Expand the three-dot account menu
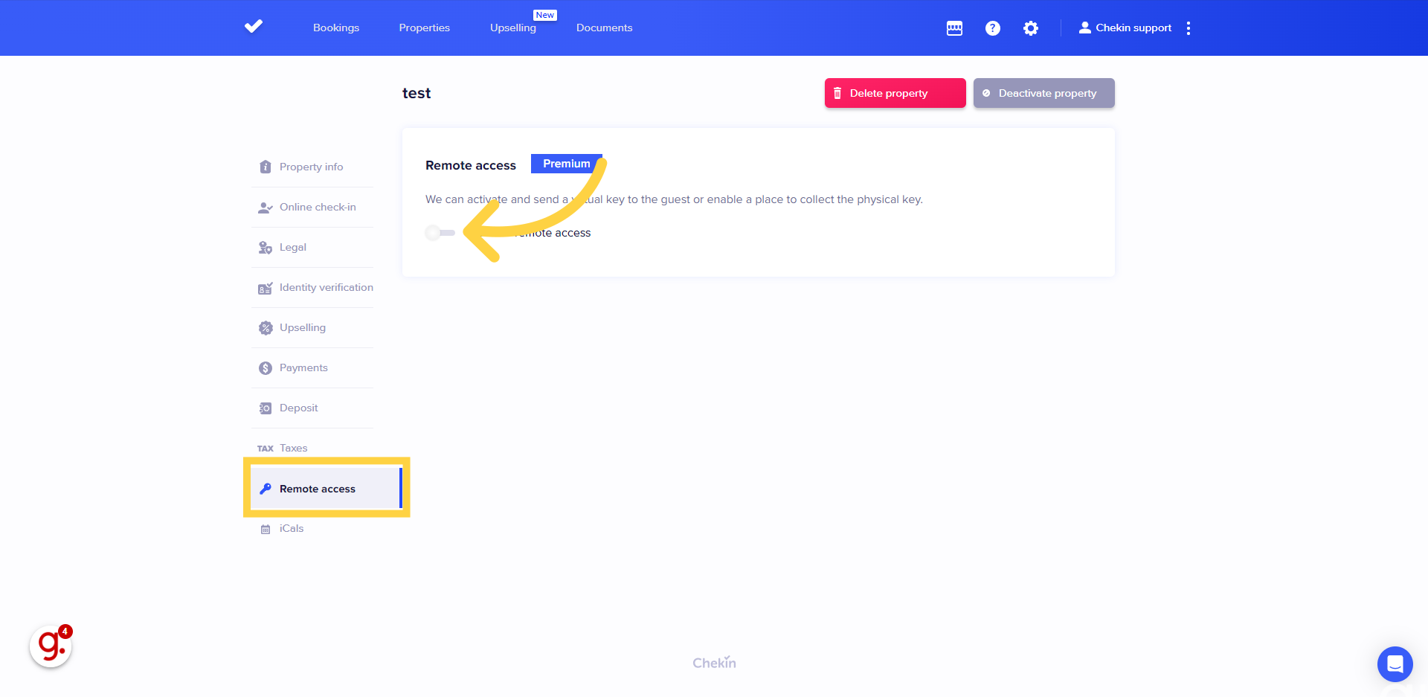 pyautogui.click(x=1189, y=28)
